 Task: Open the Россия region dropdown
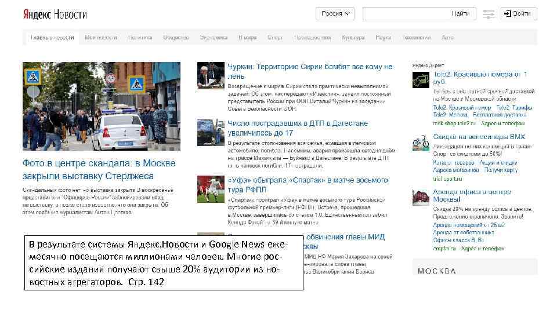pos(335,14)
